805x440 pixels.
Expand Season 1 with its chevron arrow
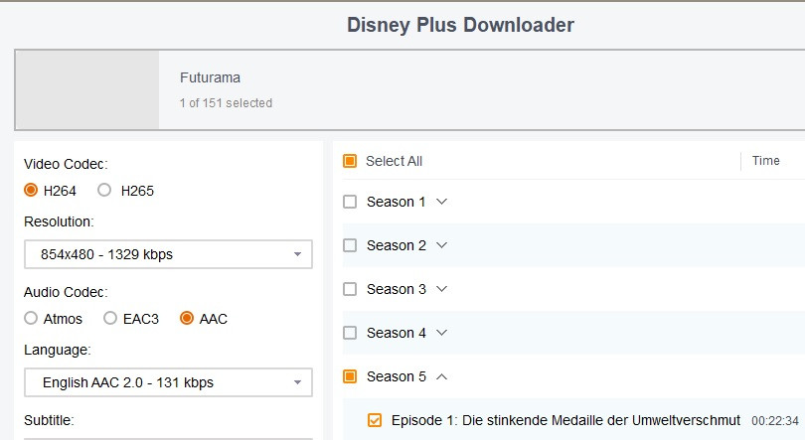[441, 202]
